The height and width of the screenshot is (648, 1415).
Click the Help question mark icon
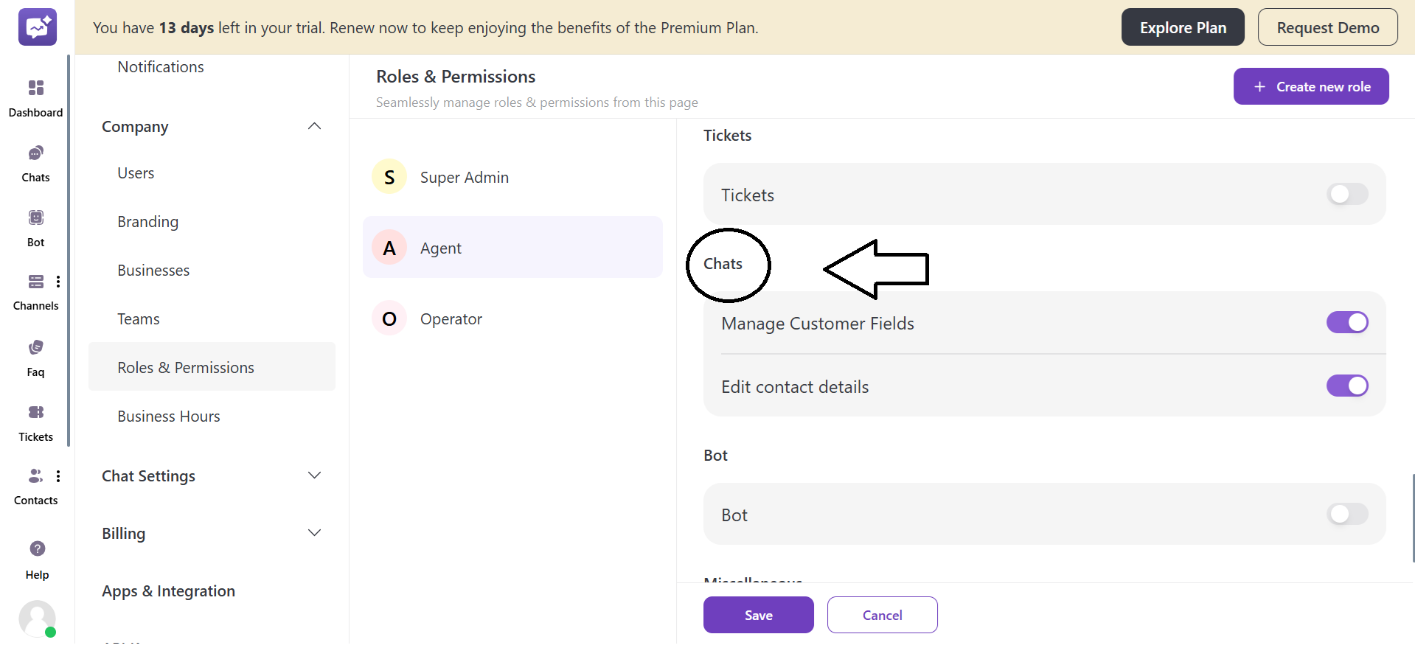click(x=37, y=549)
